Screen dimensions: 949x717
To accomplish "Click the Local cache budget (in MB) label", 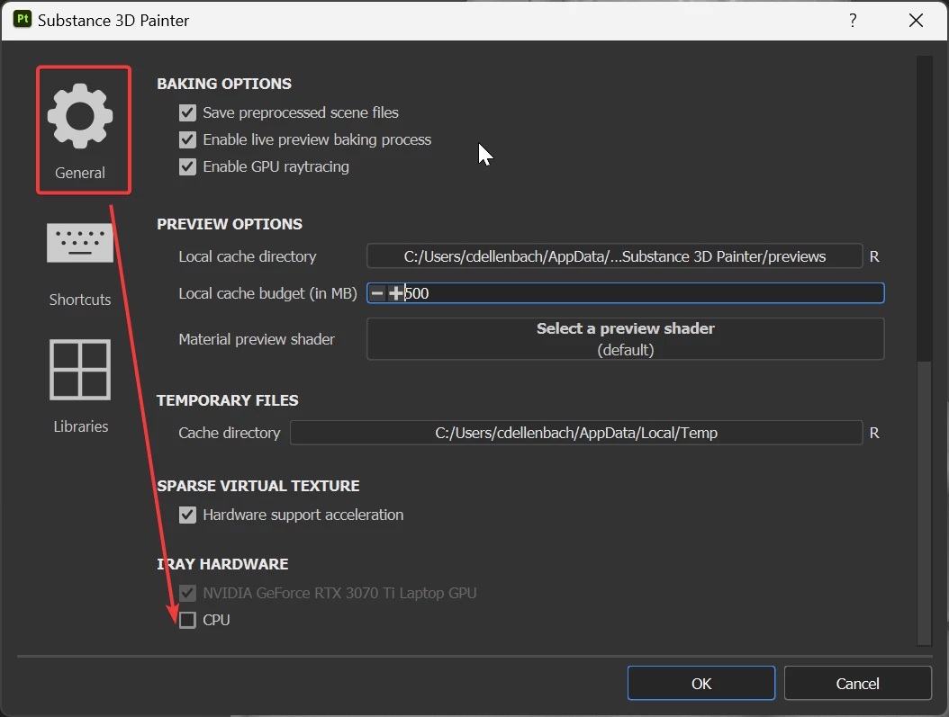I will [x=267, y=293].
